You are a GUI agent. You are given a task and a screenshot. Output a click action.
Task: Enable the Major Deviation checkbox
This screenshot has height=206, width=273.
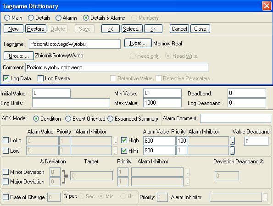coord(6,181)
